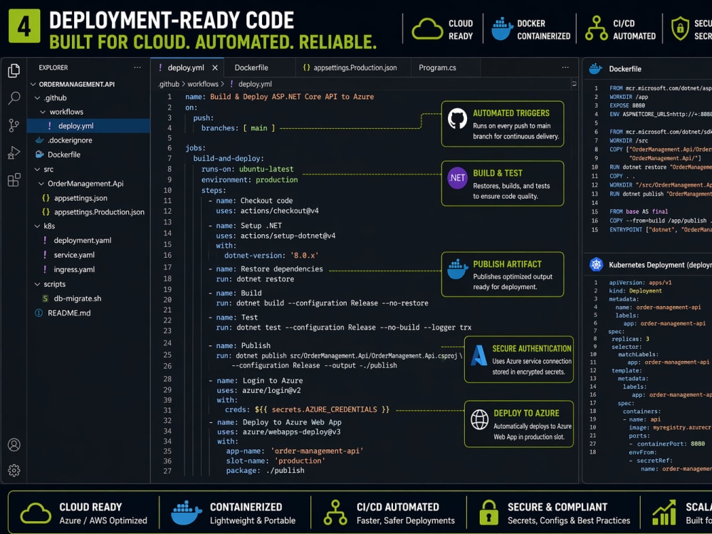The width and height of the screenshot is (712, 534).
Task: Open the Search icon in activity bar
Action: [x=14, y=98]
